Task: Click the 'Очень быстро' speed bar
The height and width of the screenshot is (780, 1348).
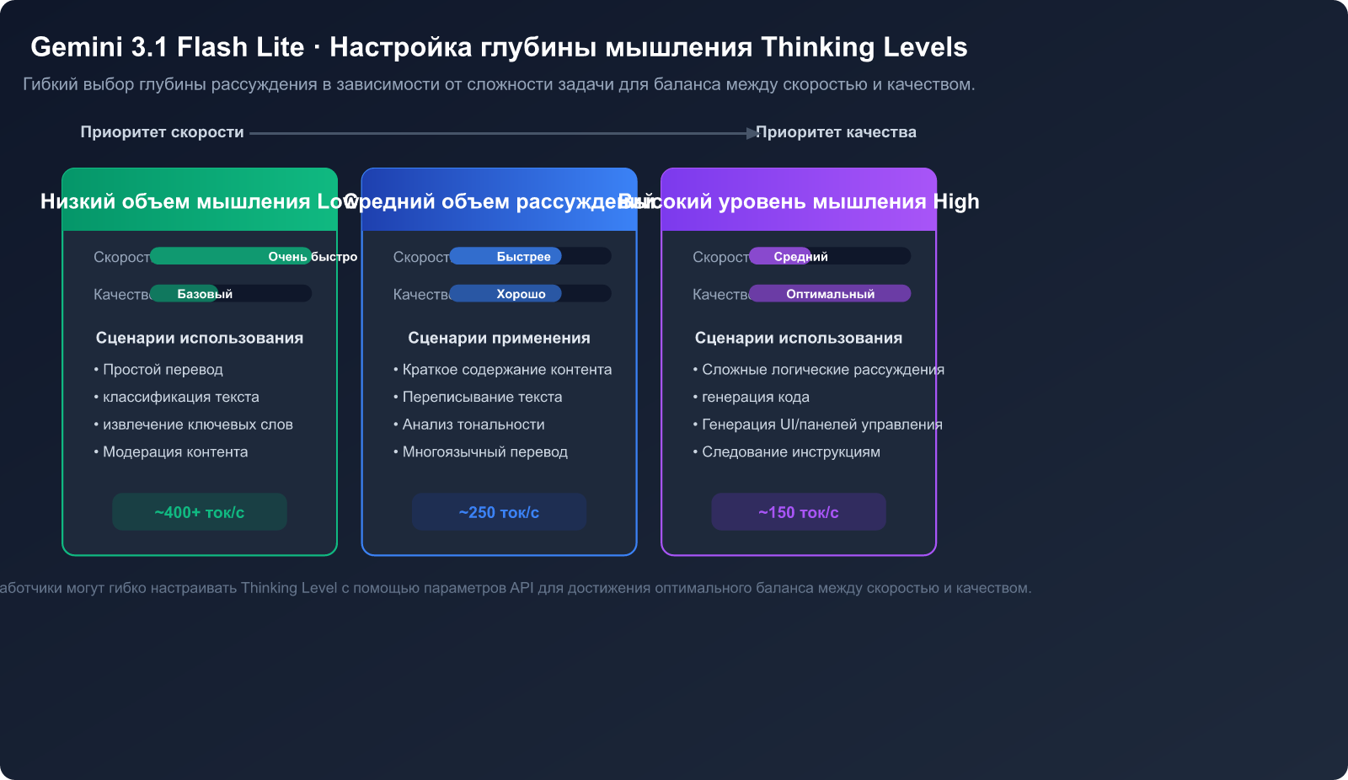Action: pyautogui.click(x=231, y=256)
